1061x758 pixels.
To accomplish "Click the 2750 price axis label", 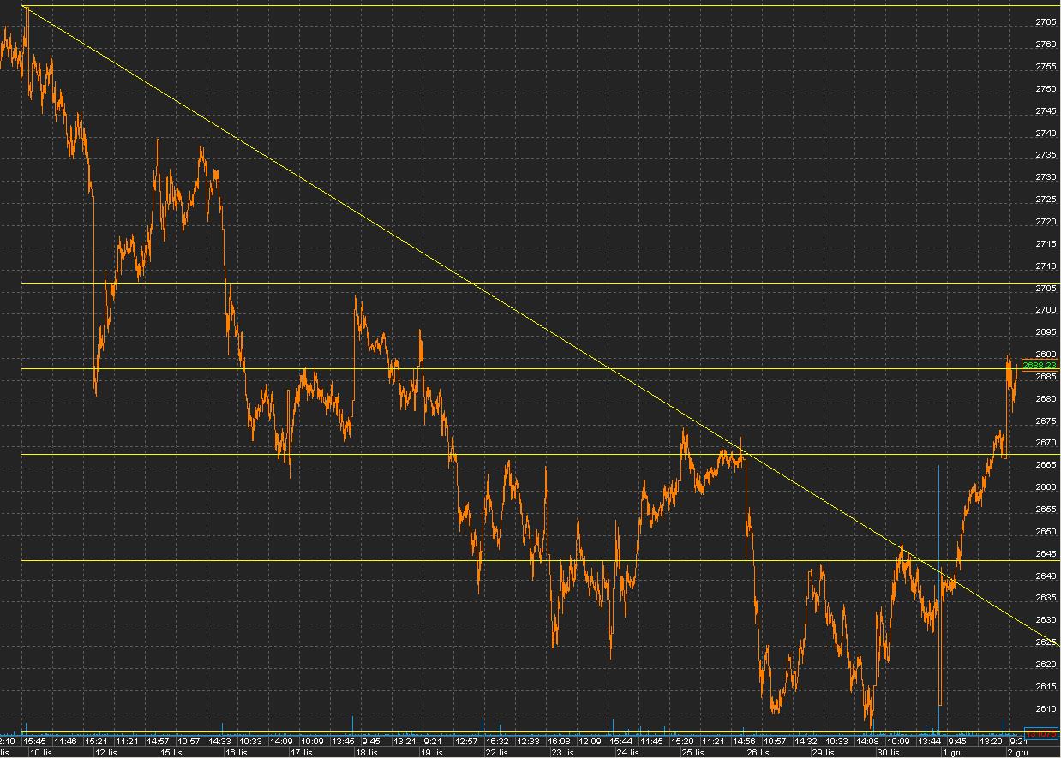I will (x=1046, y=88).
